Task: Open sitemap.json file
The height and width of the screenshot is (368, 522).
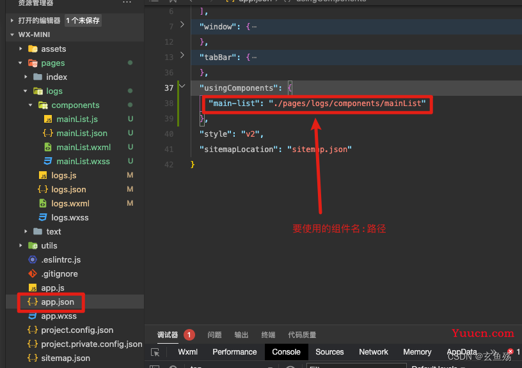Action: pyautogui.click(x=66, y=358)
